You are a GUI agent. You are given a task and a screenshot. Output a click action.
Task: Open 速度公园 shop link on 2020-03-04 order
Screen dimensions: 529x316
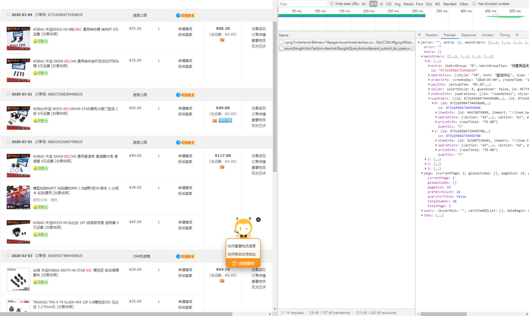(140, 15)
